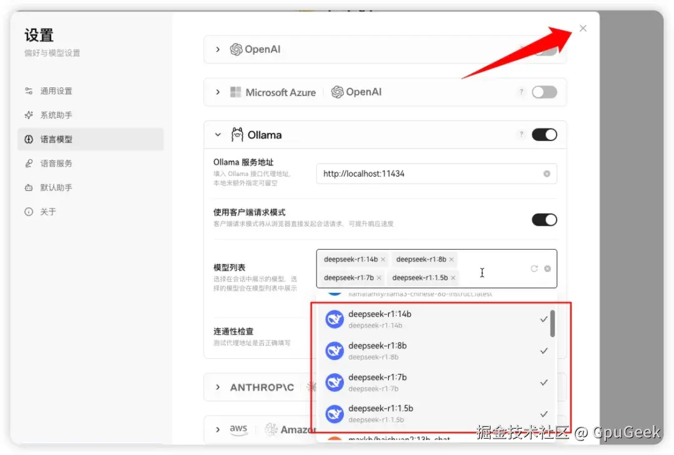
Task: Expand the Anthropic provider section
Action: pyautogui.click(x=218, y=387)
